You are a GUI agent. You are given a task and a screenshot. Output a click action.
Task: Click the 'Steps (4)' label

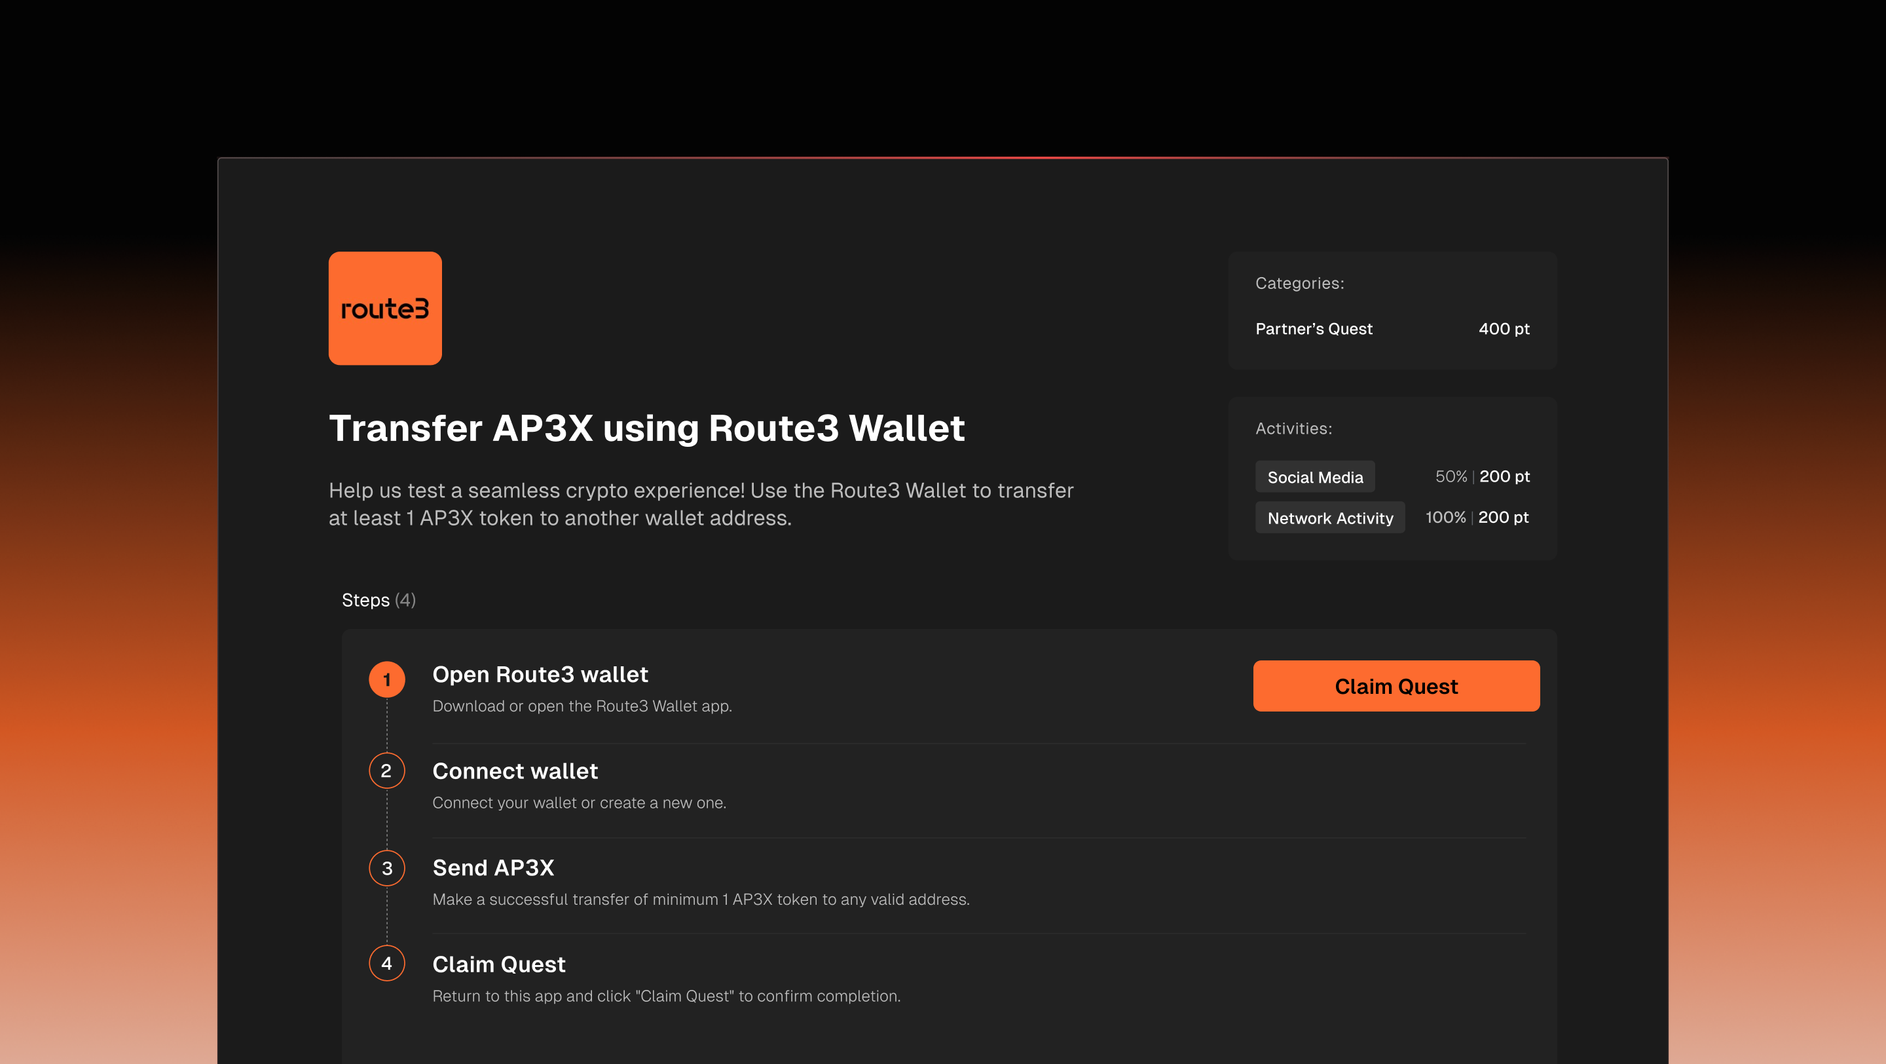tap(379, 599)
